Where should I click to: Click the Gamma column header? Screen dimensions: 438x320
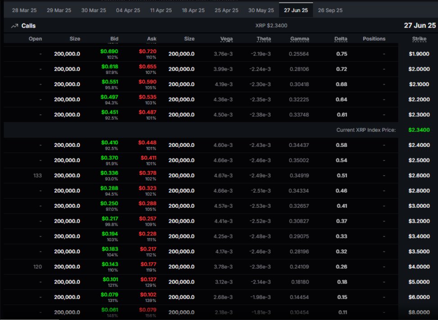[300, 39]
